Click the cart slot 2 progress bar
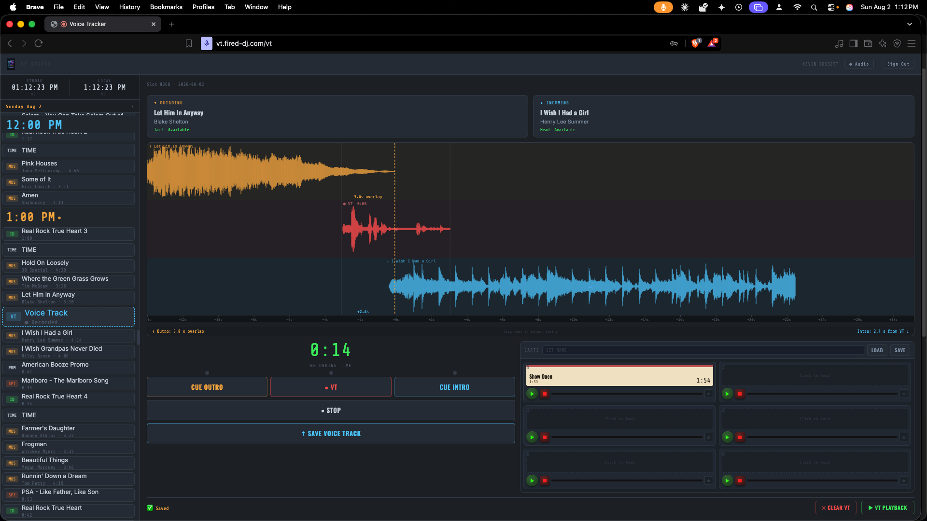Image resolution: width=927 pixels, height=521 pixels. [x=822, y=394]
